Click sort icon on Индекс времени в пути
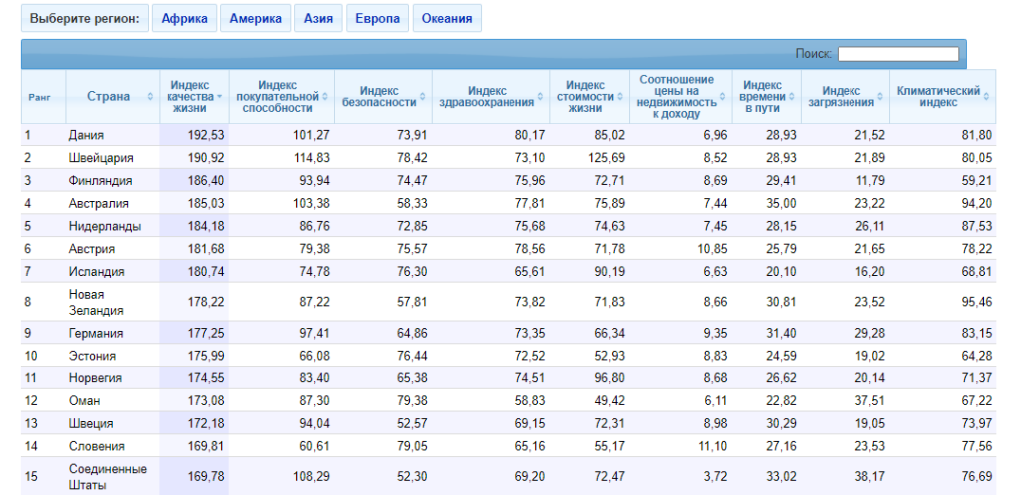 click(792, 97)
